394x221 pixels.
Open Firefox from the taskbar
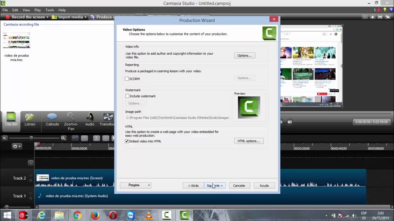point(95,215)
